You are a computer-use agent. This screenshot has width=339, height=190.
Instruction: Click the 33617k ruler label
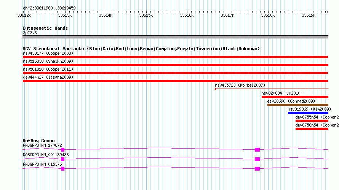pos(227,15)
